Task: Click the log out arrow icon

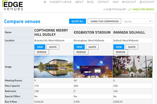Action: [x=123, y=2]
